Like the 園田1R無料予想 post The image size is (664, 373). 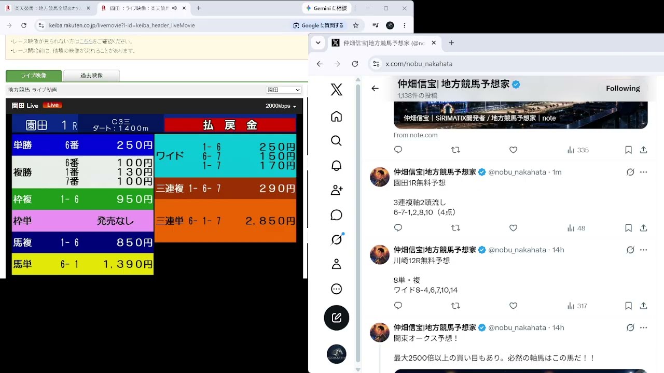(x=513, y=228)
